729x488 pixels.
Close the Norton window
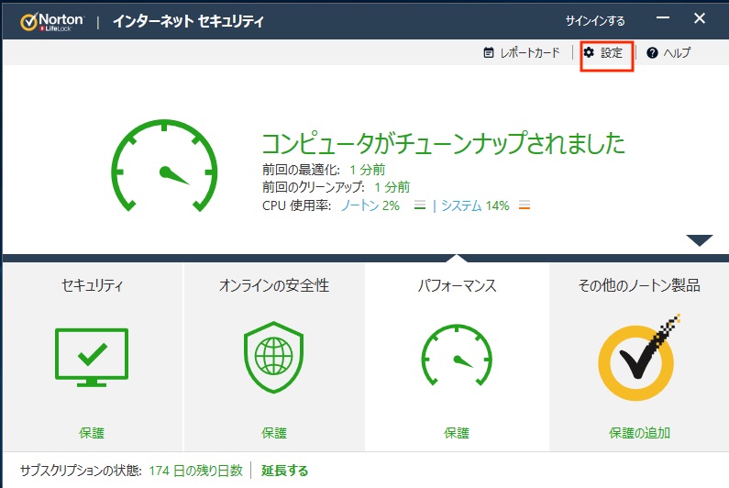coord(700,18)
